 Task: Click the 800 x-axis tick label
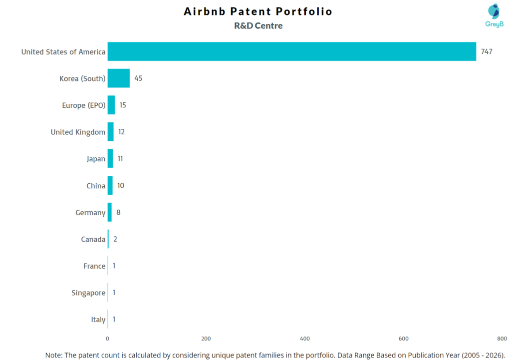click(502, 339)
